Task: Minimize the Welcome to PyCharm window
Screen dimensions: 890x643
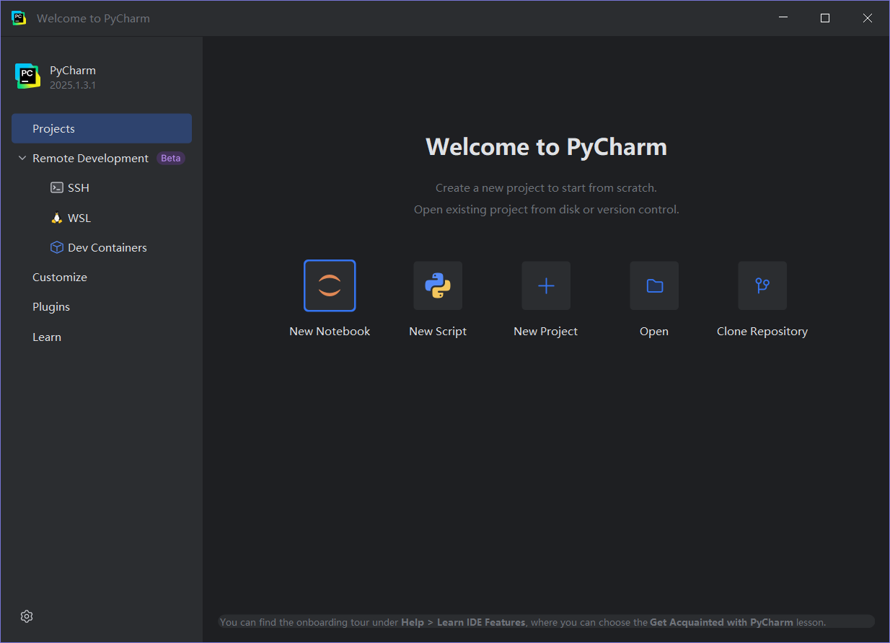Action: [x=783, y=18]
